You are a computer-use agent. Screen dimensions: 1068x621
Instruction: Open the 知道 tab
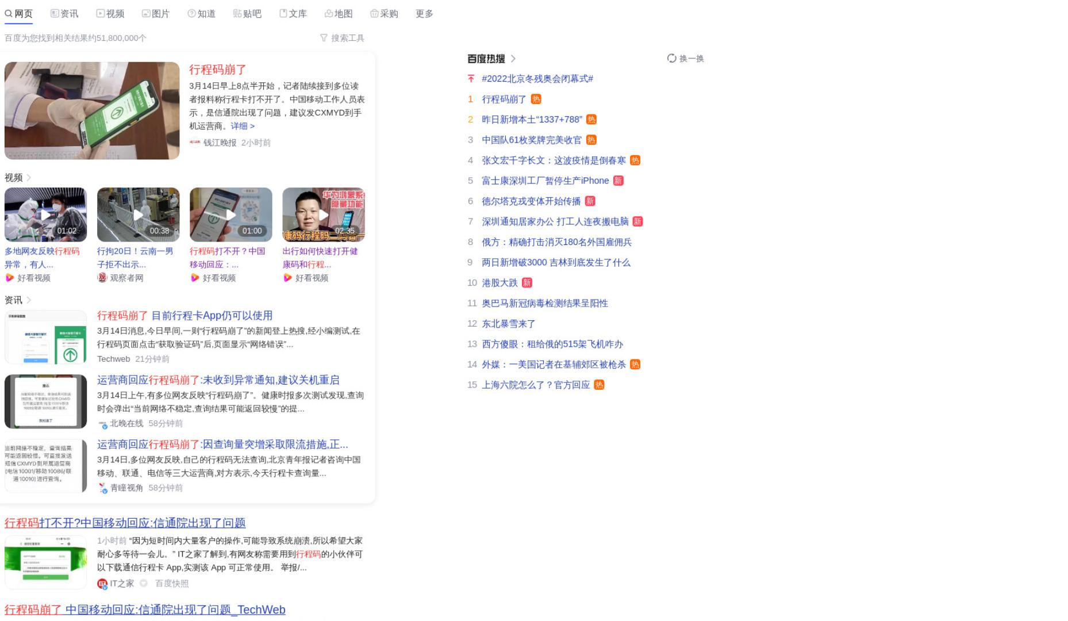click(201, 13)
